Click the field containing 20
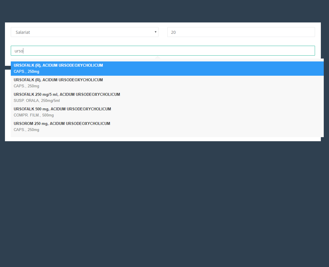 (241, 32)
